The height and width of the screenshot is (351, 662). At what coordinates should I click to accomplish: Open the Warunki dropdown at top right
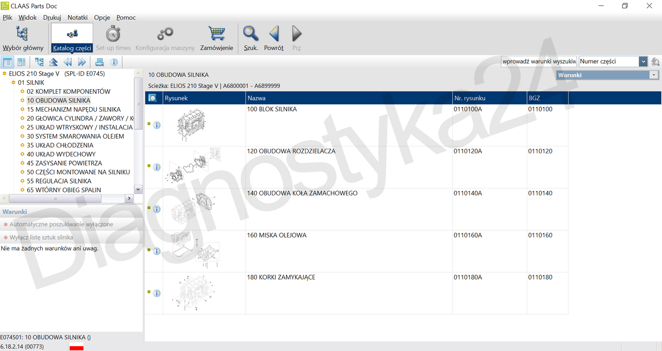point(607,75)
